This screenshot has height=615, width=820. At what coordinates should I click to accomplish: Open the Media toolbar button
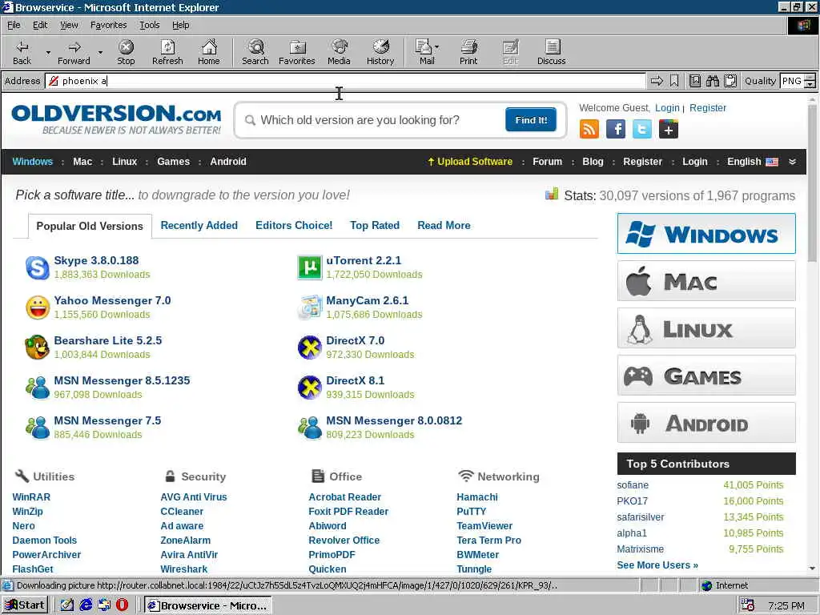pos(339,52)
